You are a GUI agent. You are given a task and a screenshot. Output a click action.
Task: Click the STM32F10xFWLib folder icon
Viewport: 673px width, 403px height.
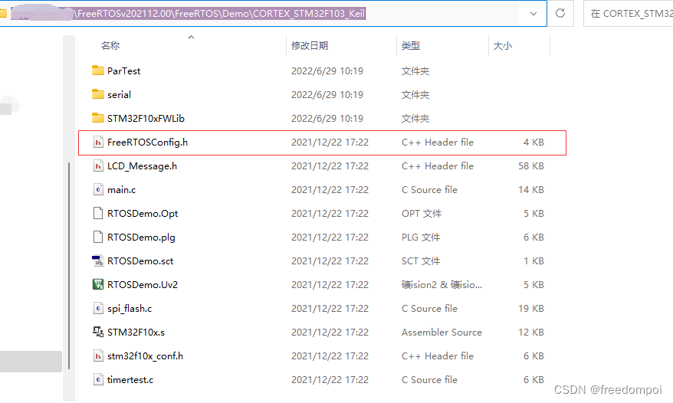click(x=98, y=118)
